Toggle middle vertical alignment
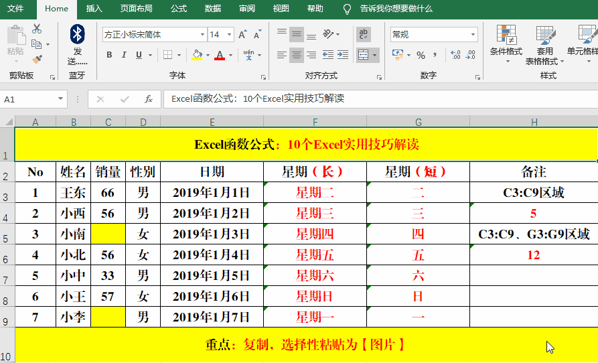Screen dimensions: 598x363 pos(297,34)
